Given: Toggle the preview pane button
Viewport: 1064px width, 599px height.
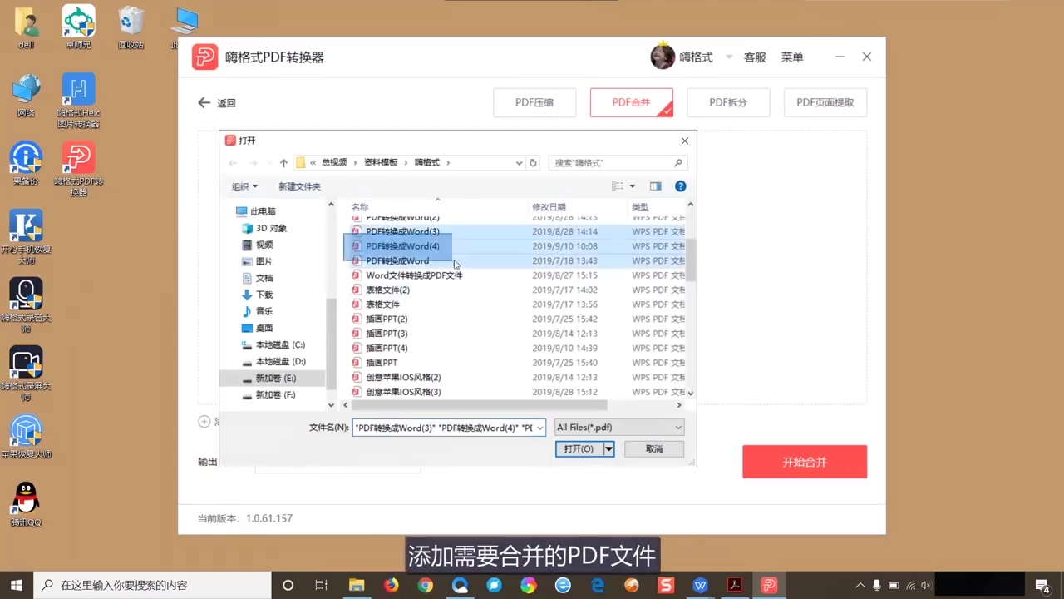Looking at the screenshot, I should pos(655,186).
